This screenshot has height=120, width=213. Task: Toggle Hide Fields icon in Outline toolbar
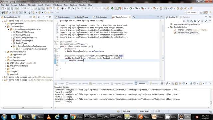[195, 21]
